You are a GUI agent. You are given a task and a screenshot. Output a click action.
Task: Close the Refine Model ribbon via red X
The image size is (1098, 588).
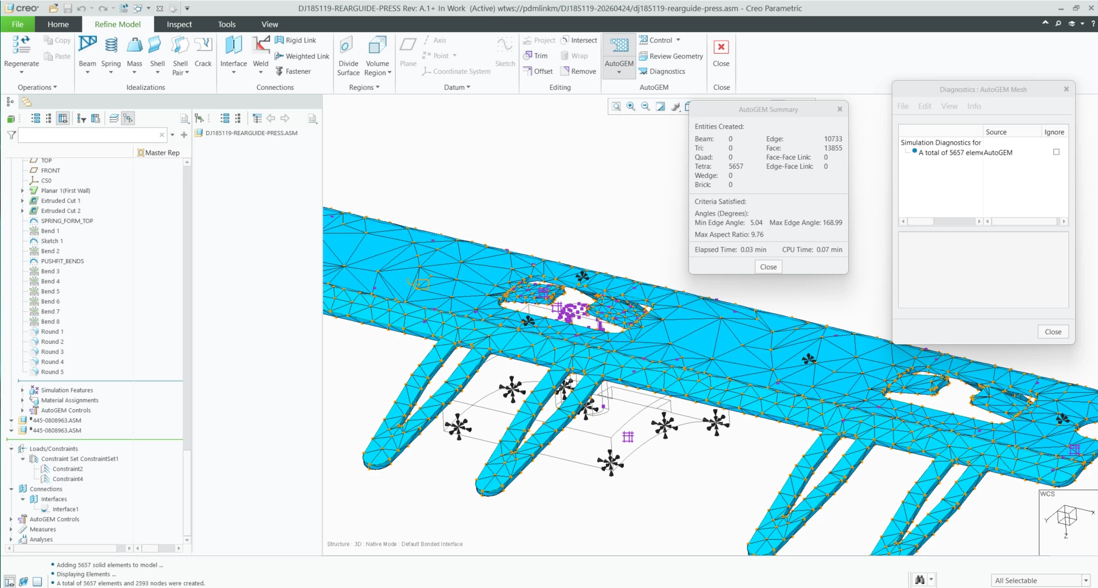721,47
